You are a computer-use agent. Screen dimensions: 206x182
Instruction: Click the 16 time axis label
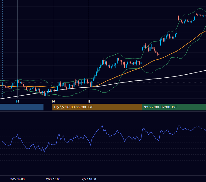[x=53, y=102]
